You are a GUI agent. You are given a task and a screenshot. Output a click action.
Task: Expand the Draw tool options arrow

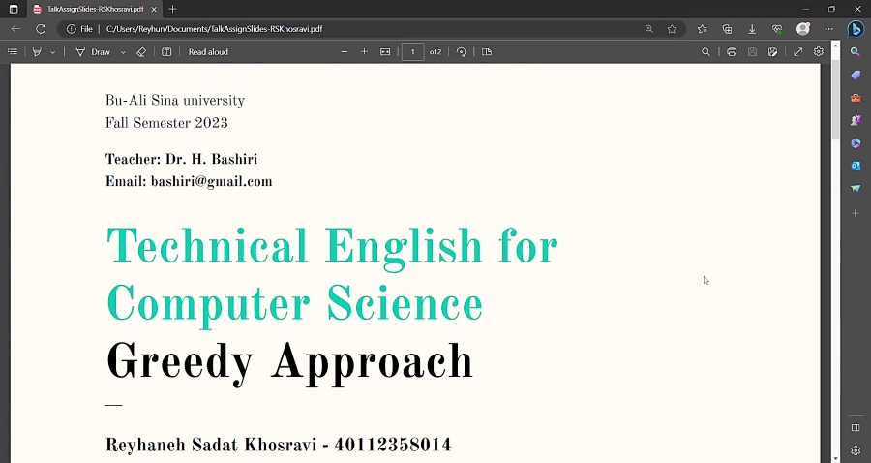123,52
